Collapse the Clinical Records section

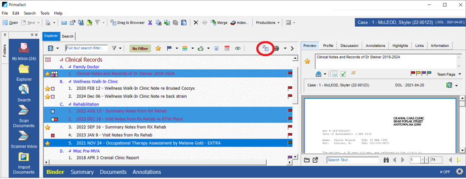61,60
